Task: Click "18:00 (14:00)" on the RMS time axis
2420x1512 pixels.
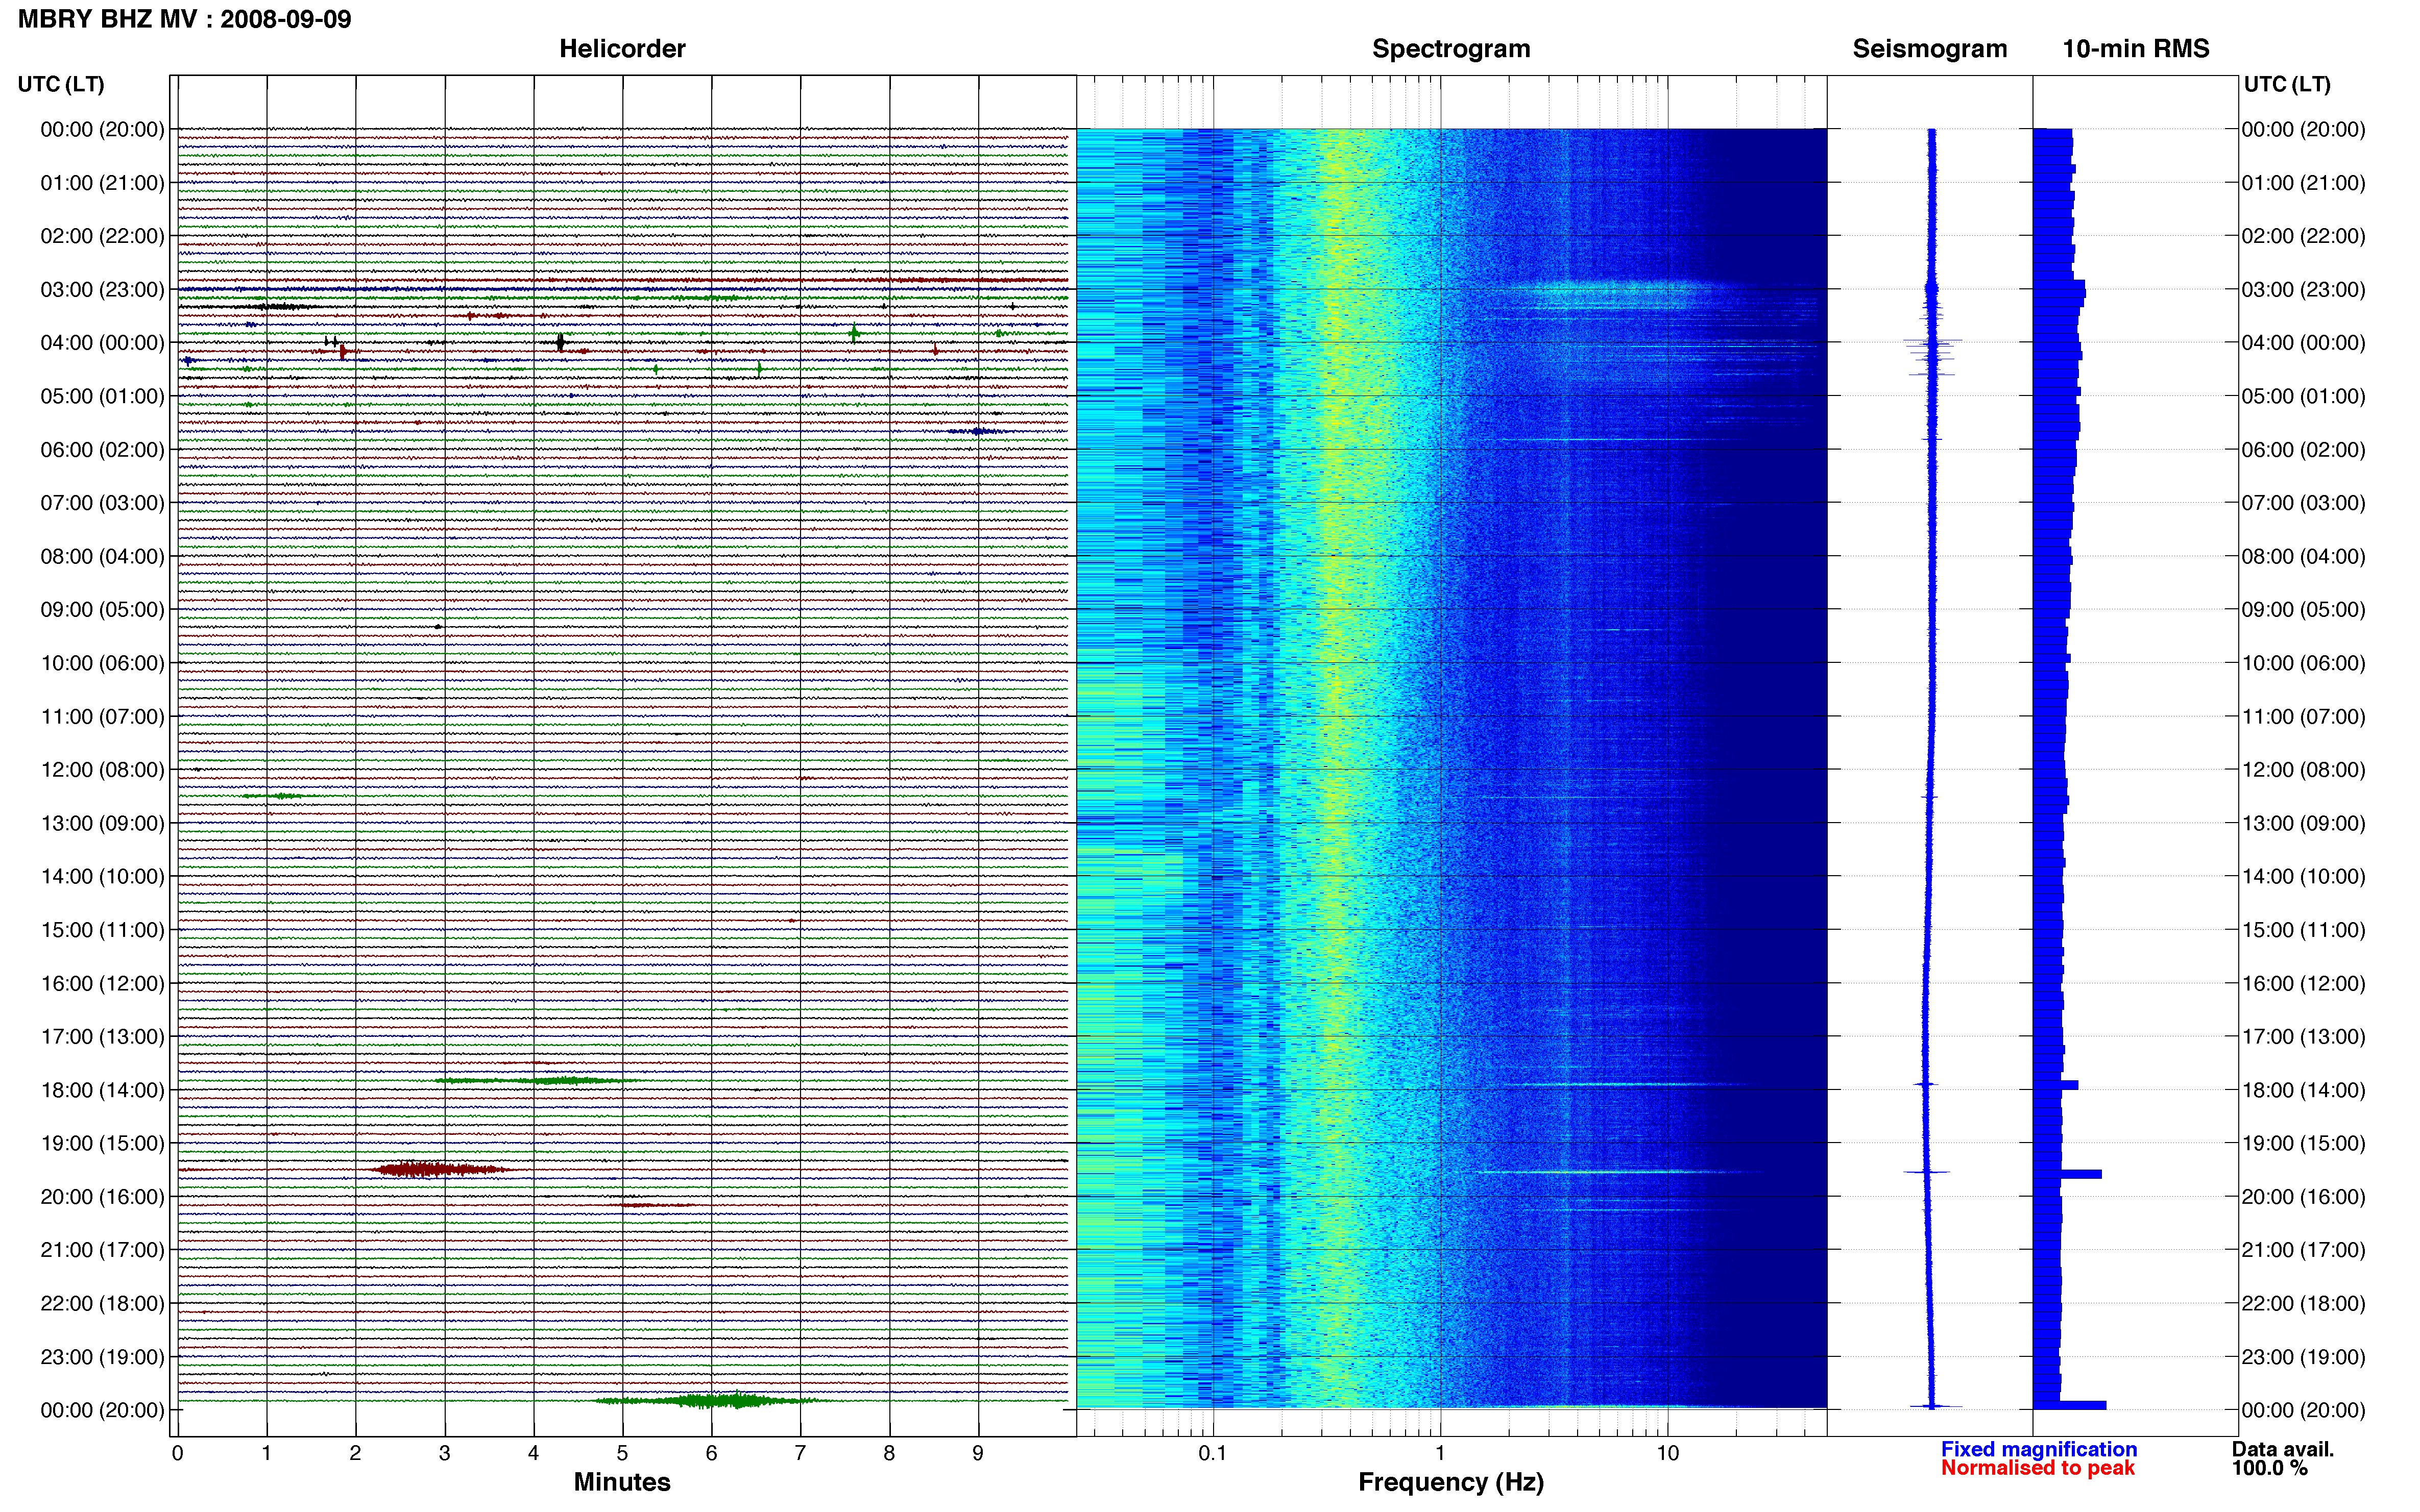Action: [x=2303, y=1090]
